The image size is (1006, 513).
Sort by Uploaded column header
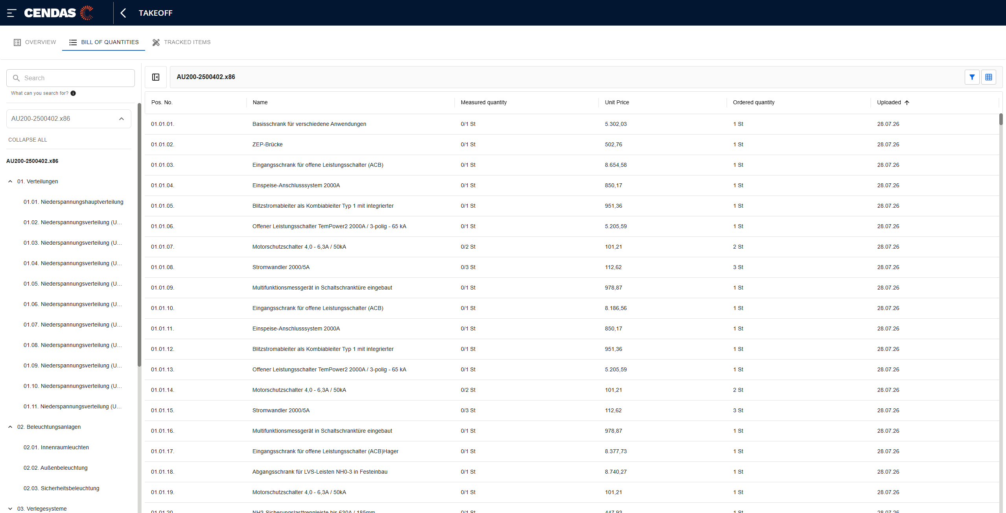(x=889, y=102)
